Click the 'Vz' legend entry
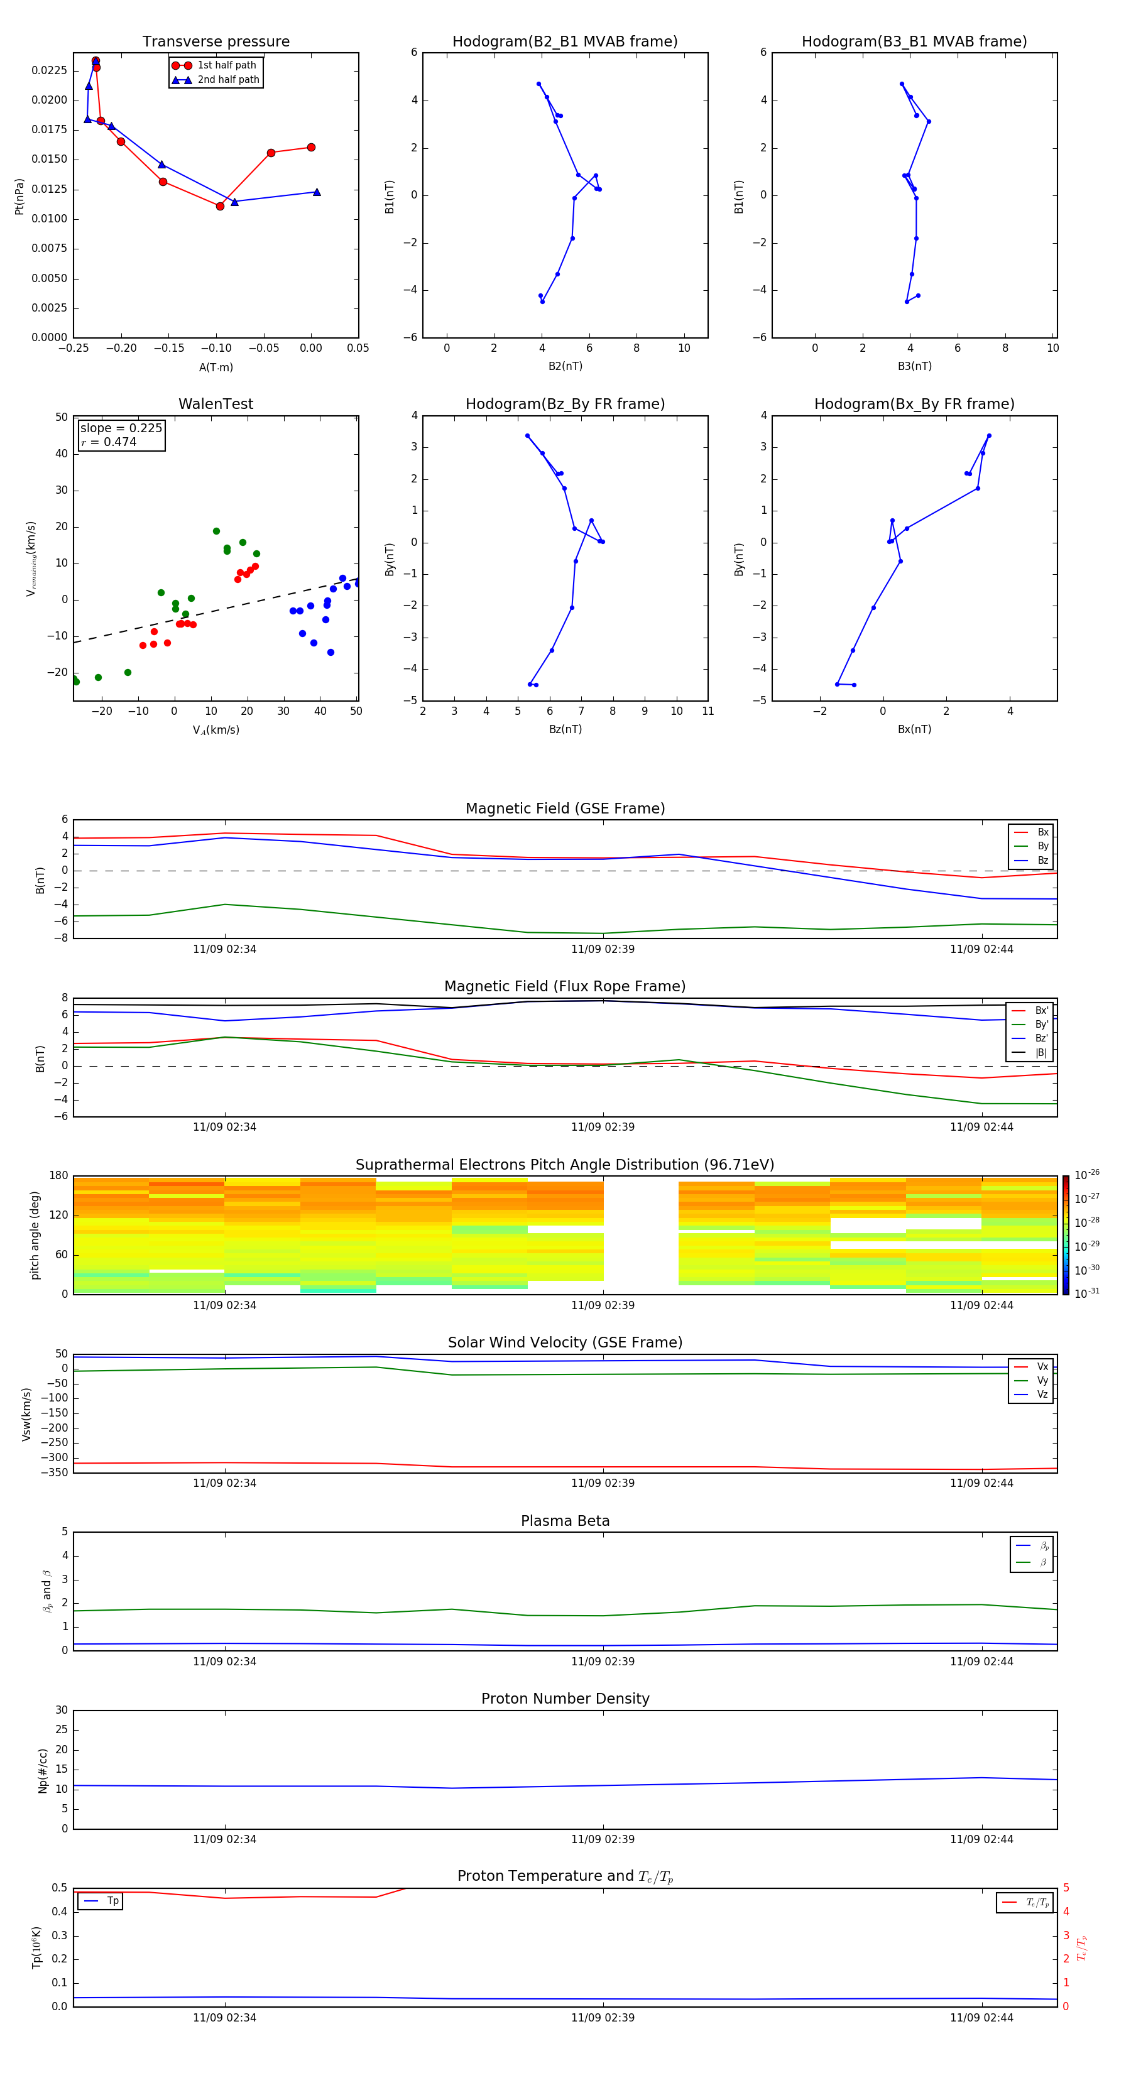Viewport: 1131px width, 2073px height. tap(1031, 1394)
